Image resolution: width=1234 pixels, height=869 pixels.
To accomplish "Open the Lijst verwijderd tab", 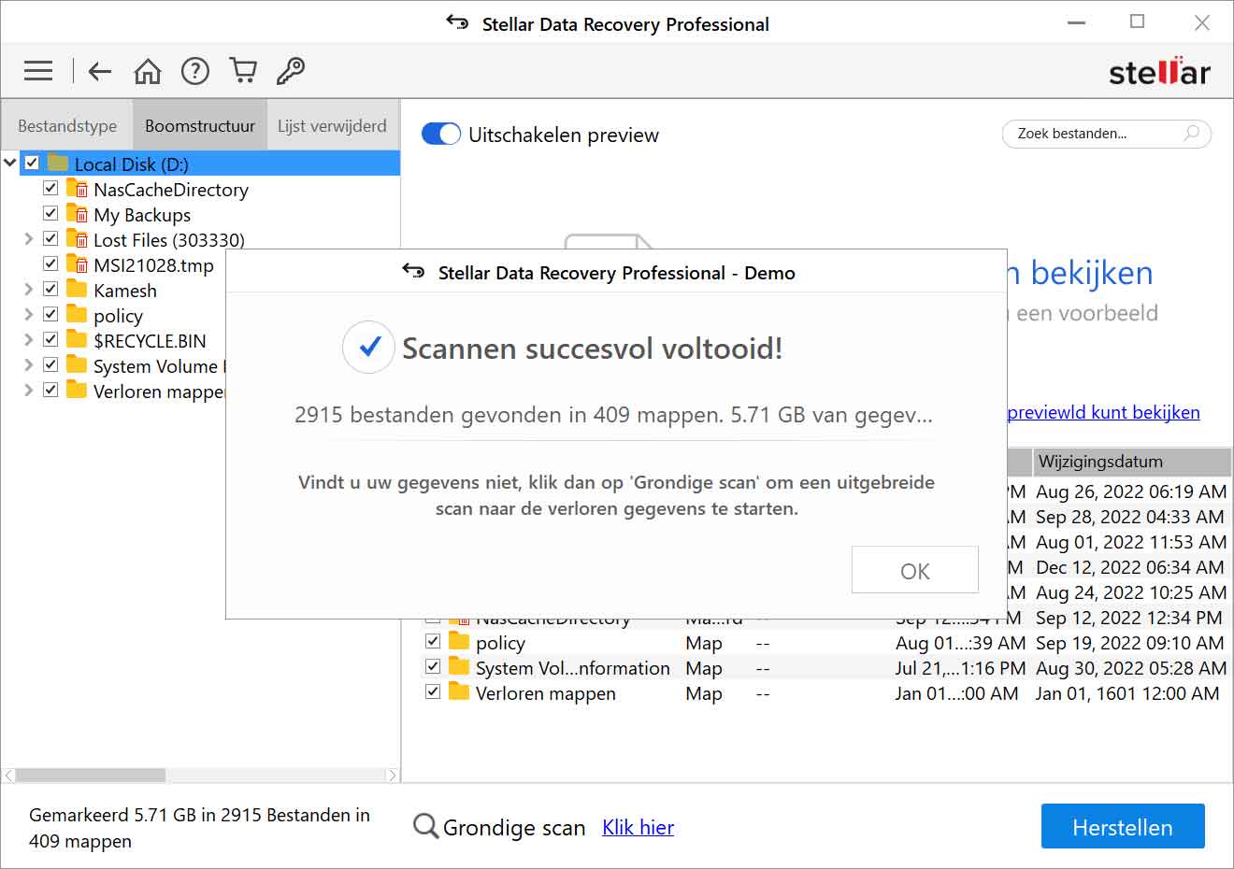I will click(332, 125).
